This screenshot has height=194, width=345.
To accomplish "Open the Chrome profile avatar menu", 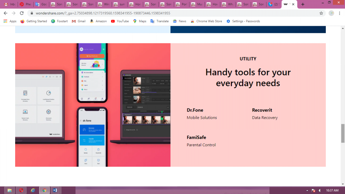I will coord(331,13).
